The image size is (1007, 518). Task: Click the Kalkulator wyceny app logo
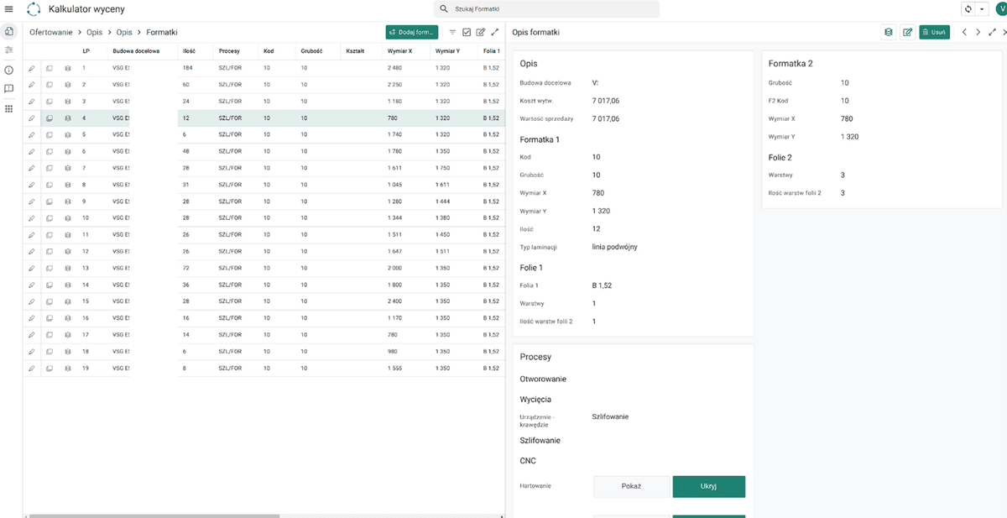pos(34,8)
